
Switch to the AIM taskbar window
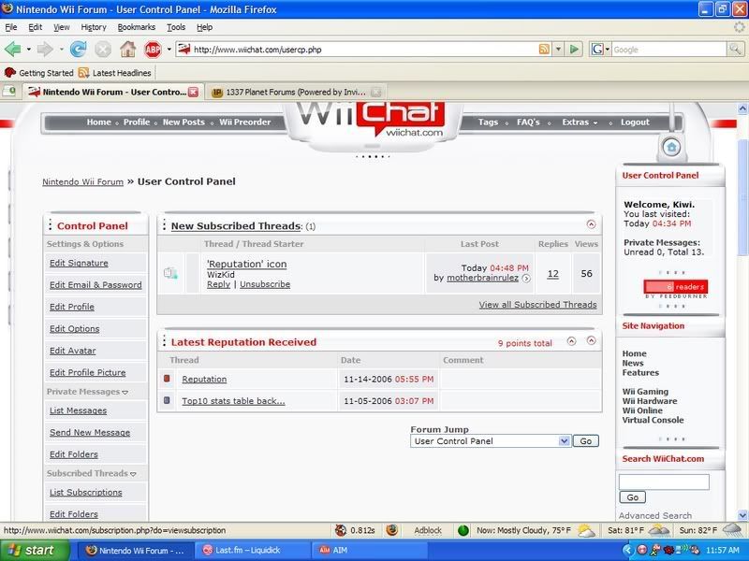tap(371, 551)
